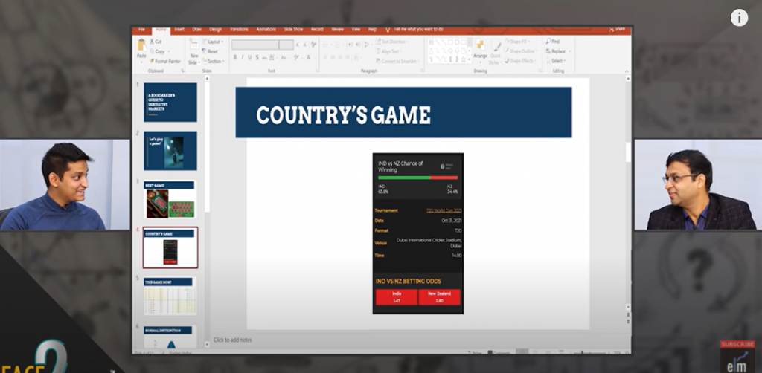Click the Subscribe channel logo watermark

coord(737,357)
